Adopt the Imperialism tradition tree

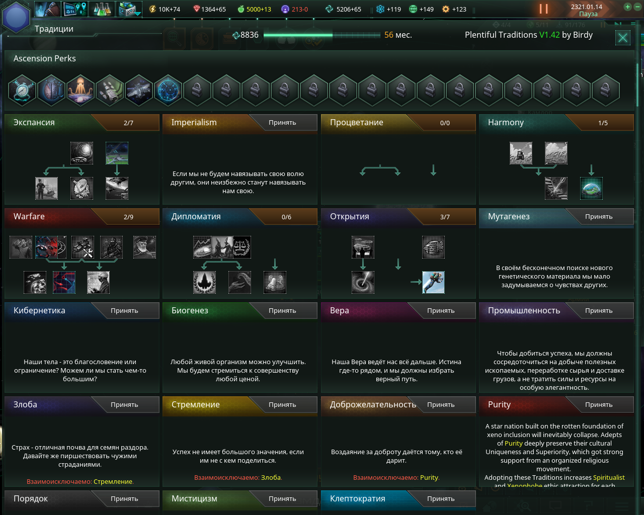point(283,123)
